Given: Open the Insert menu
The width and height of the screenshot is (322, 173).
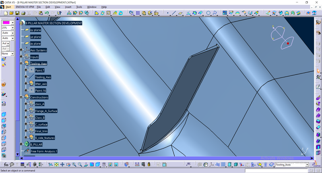Looking at the screenshot, I should pyautogui.click(x=68, y=7).
